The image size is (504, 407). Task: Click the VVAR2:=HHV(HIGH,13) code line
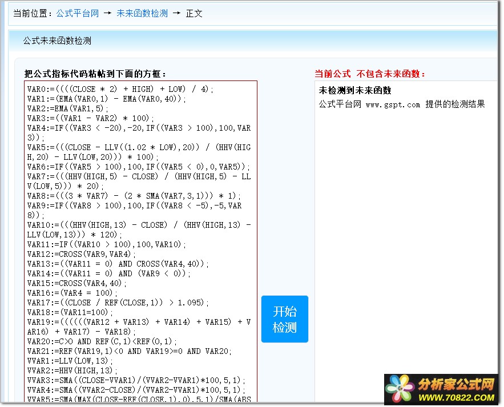pyautogui.click(x=72, y=370)
